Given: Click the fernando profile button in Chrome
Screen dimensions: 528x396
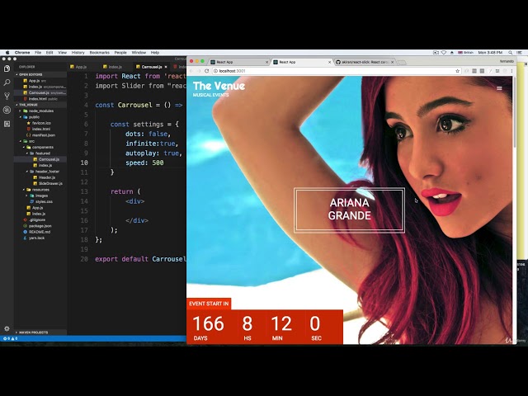Looking at the screenshot, I should pos(507,62).
